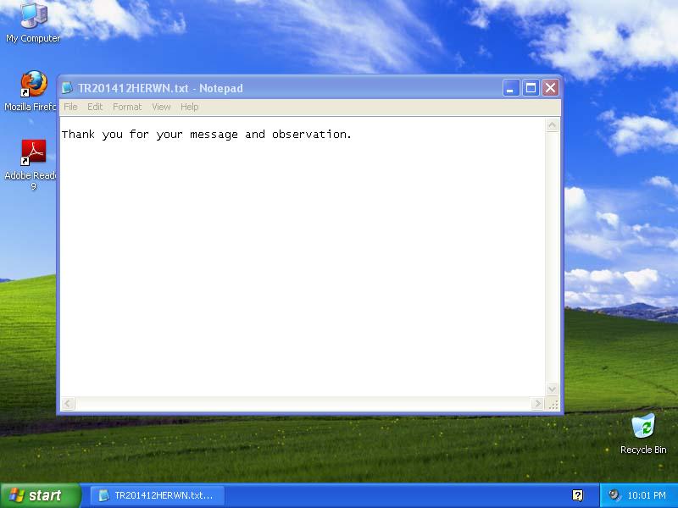This screenshot has width=678, height=508.
Task: Click the Notepad title text TR201412HERWN.txt
Action: click(x=133, y=88)
